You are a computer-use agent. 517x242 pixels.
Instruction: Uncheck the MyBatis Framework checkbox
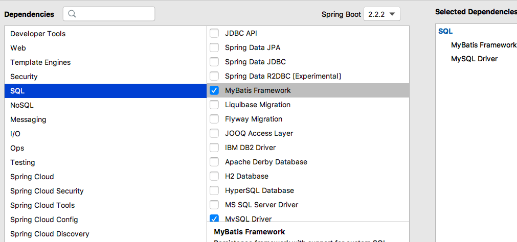(x=214, y=90)
